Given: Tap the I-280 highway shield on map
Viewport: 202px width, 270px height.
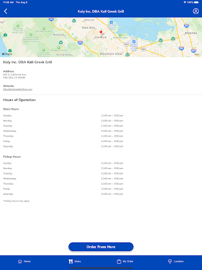Looking at the screenshot, I should click(80, 43).
